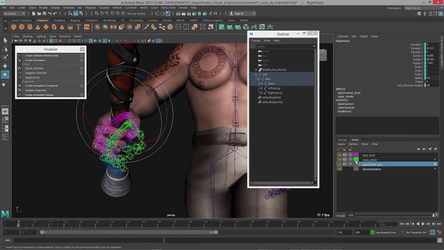Open the Outliner Display menu
Image resolution: width=444 pixels, height=250 pixels.
256,40
